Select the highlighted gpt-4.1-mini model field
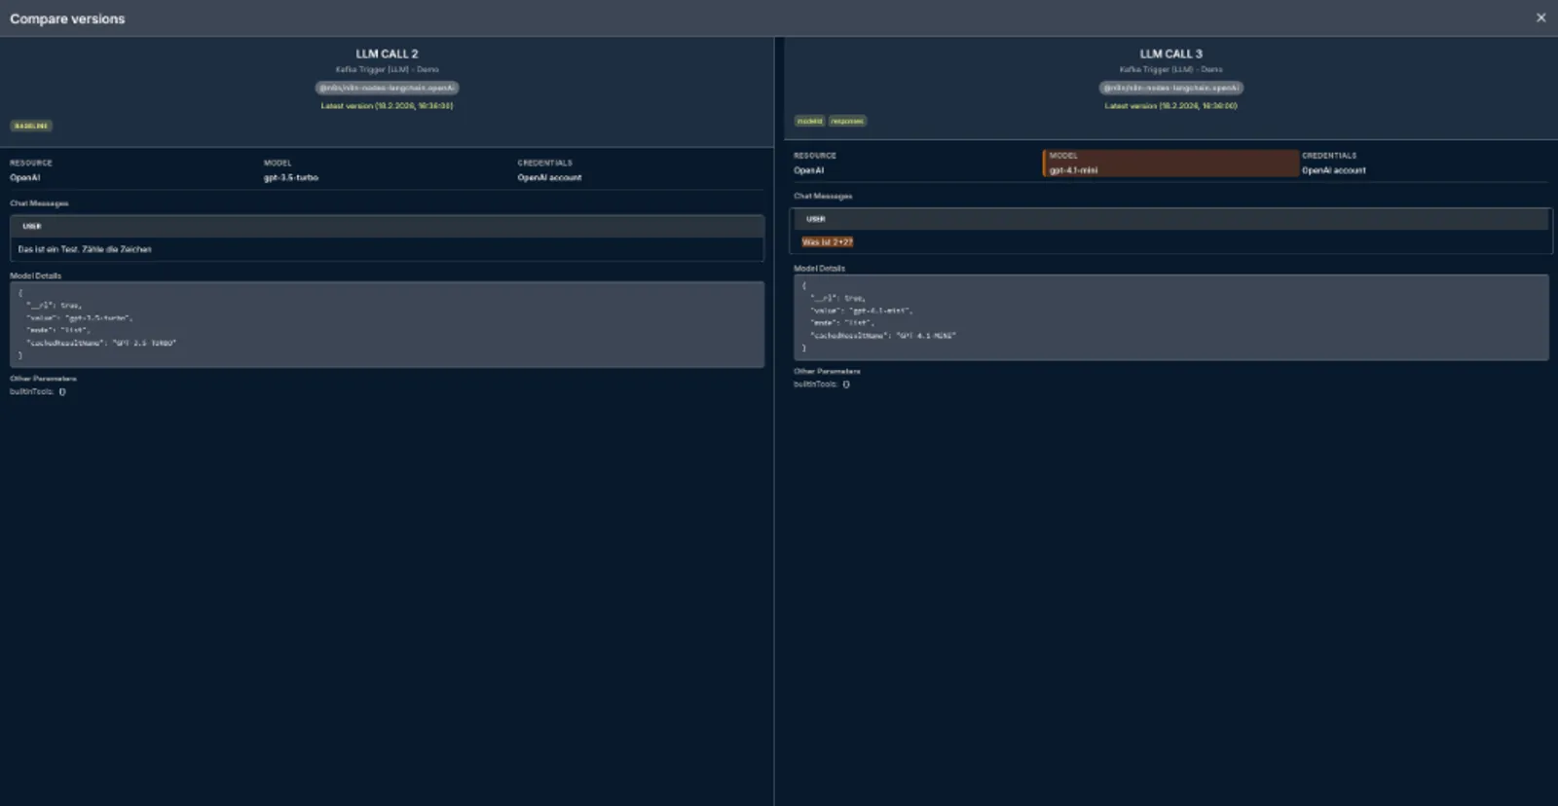Viewport: 1558px width, 806px height. pyautogui.click(x=1169, y=164)
